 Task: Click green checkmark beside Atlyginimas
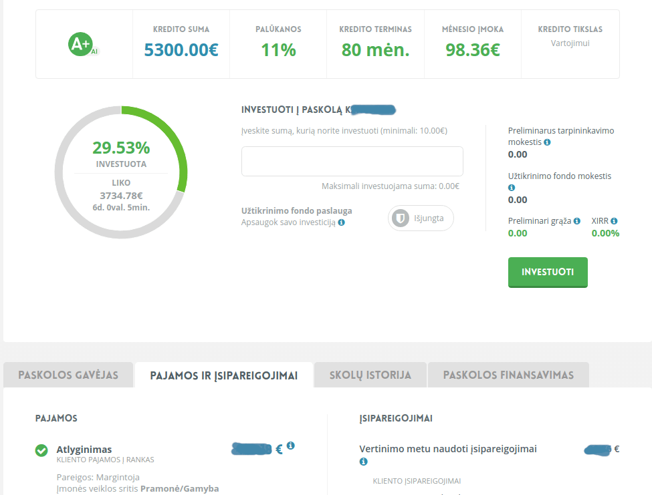(x=41, y=451)
